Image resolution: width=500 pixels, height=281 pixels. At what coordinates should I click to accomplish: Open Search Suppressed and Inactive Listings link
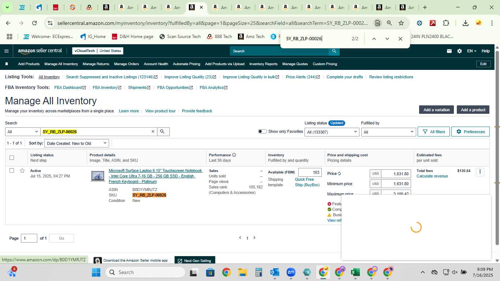112,77
